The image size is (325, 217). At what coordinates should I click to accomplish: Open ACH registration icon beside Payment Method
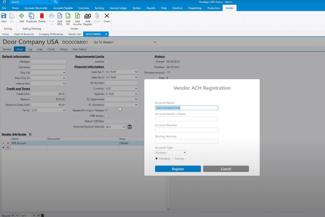(x=130, y=127)
